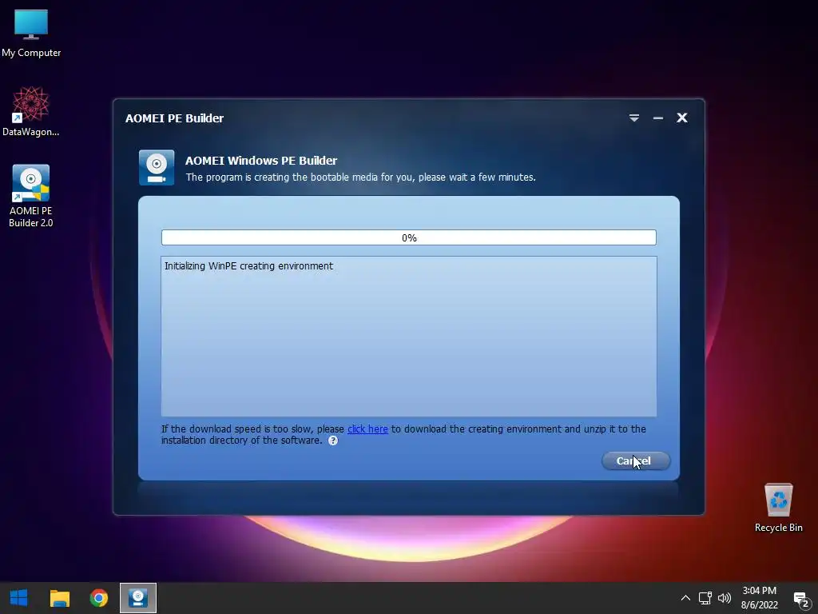Select the AOMEI PE Builder taskbar button
818x614 pixels.
(x=137, y=598)
